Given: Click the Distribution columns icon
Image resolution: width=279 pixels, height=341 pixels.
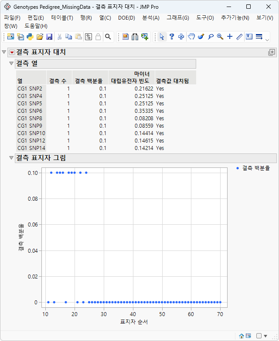Looking at the screenshot, I should 135,37.
